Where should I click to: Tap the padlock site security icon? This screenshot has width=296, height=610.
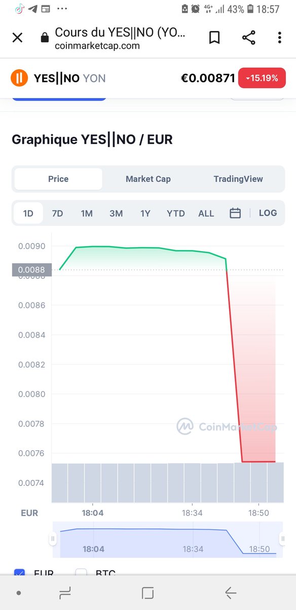(45, 38)
